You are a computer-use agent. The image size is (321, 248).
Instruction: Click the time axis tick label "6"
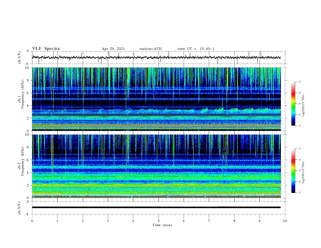pyautogui.click(x=184, y=221)
